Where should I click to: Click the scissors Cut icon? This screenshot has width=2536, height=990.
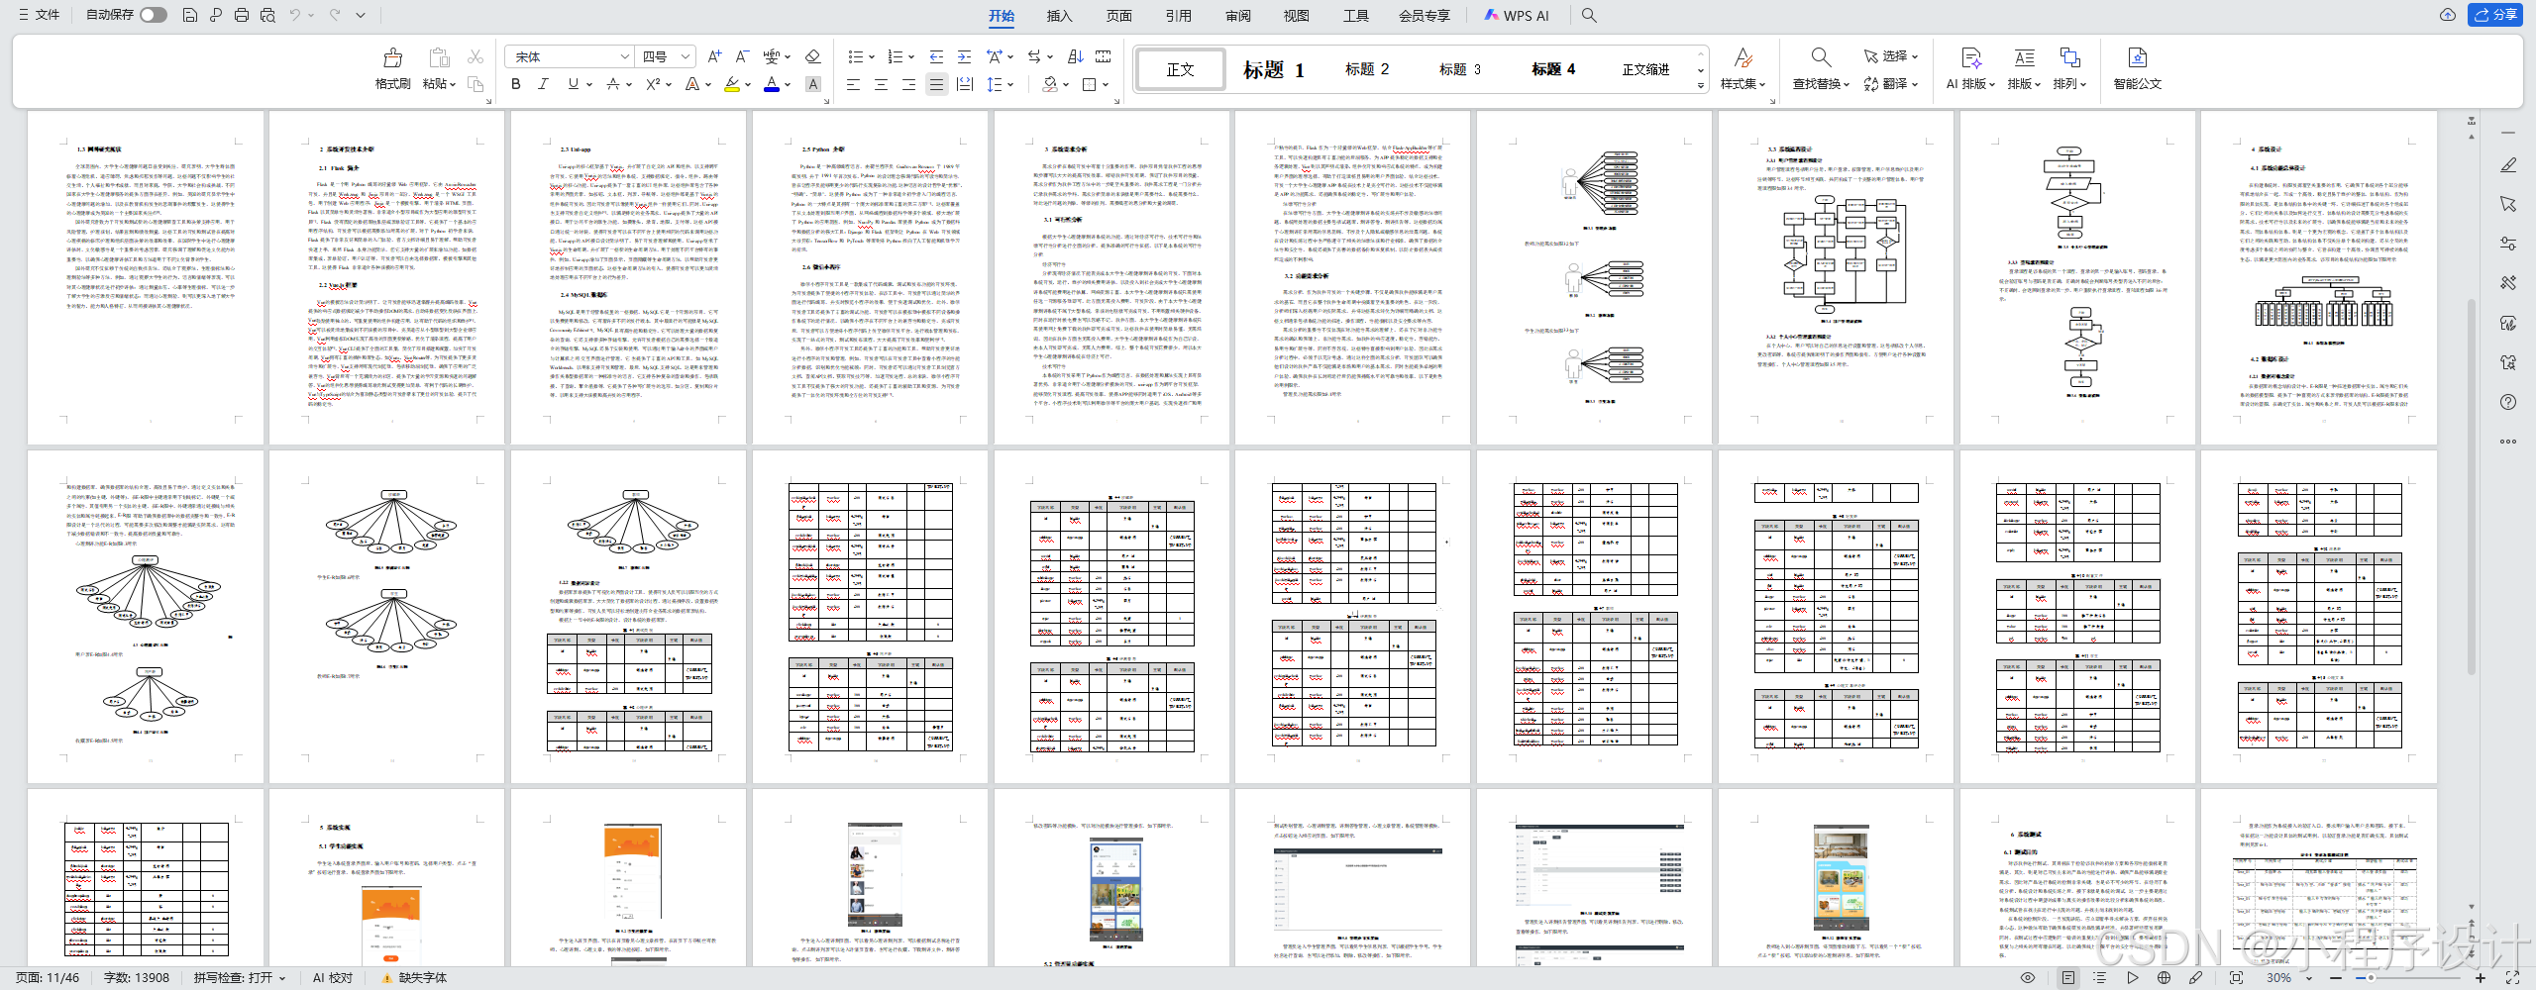(x=475, y=56)
